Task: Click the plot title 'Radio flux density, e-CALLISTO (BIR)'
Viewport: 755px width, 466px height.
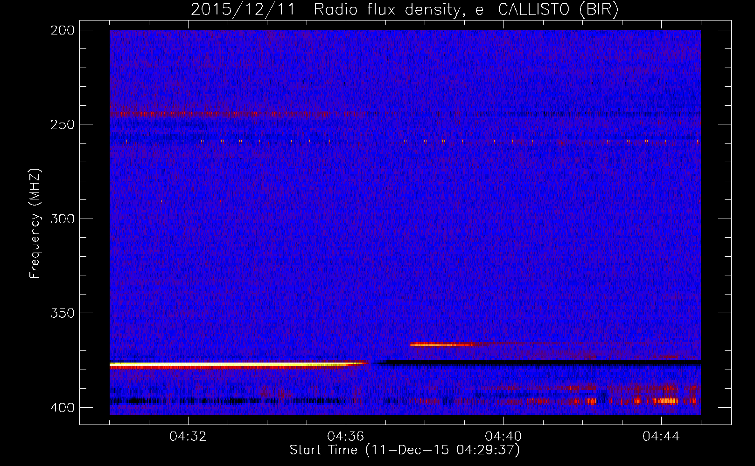Action: click(x=466, y=10)
